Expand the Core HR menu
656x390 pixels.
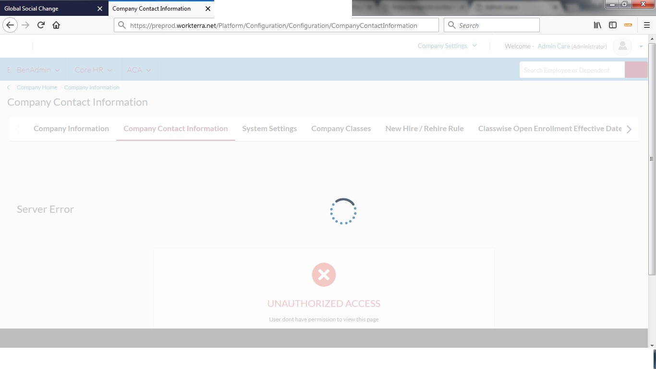[x=93, y=70]
